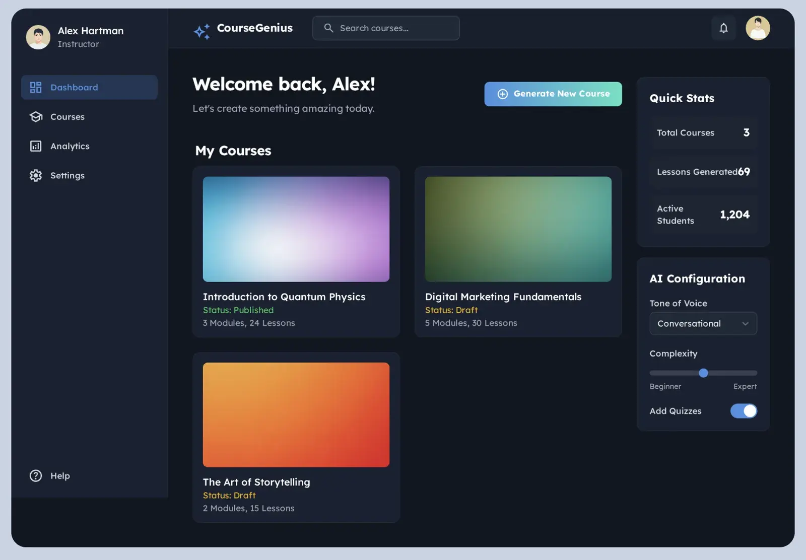Screen dimensions: 806x560
Task: Click the Search courses input field
Action: (386, 28)
